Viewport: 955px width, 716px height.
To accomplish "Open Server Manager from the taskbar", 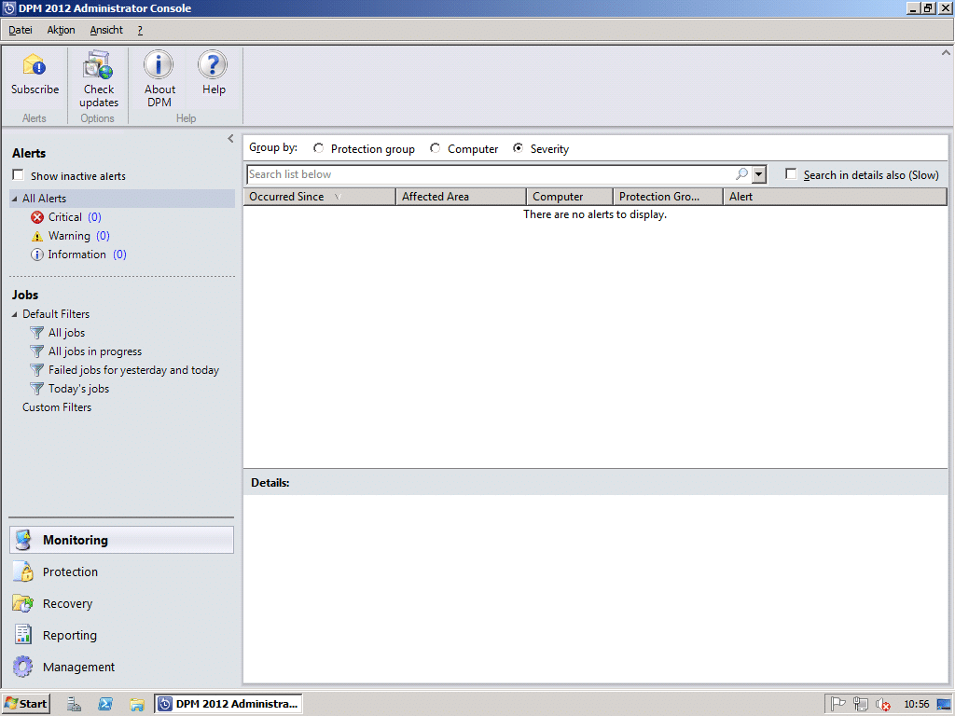I will coord(74,704).
